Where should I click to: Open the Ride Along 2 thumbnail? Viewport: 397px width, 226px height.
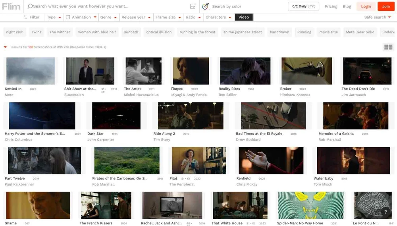click(x=191, y=116)
